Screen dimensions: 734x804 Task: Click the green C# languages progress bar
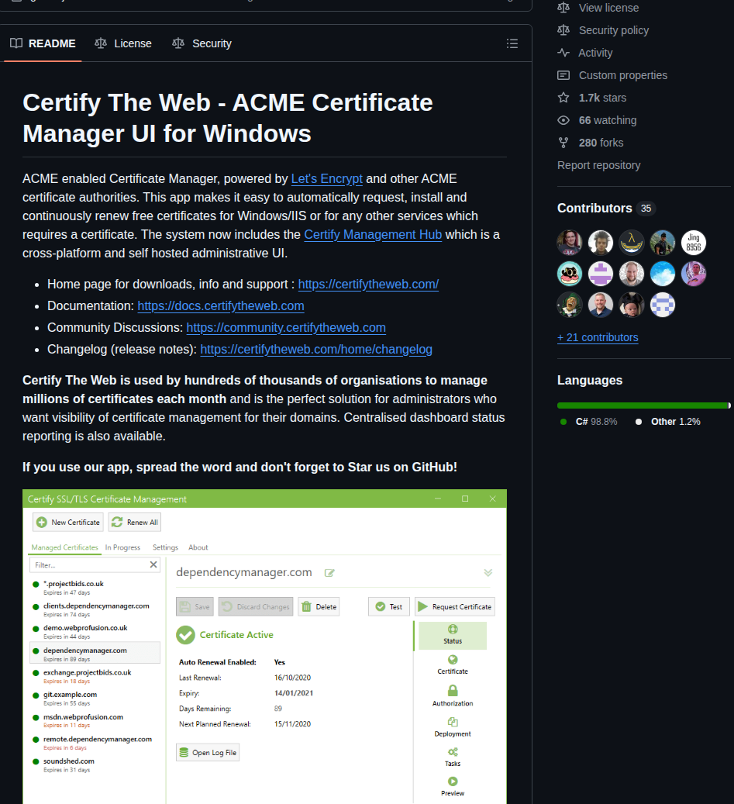643,405
